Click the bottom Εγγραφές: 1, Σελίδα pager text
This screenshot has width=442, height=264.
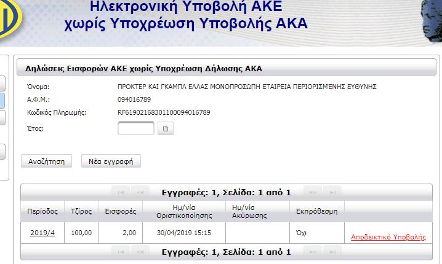(227, 252)
